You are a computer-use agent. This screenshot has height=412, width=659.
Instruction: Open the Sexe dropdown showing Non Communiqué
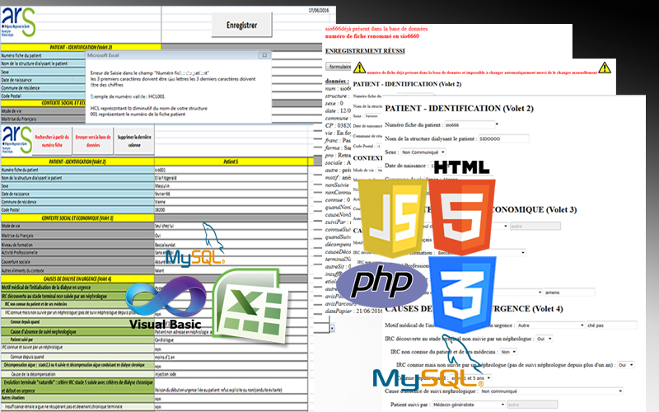pos(423,152)
